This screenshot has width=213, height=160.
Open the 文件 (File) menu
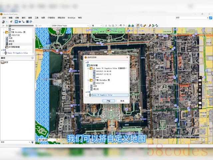[x=4, y=18]
